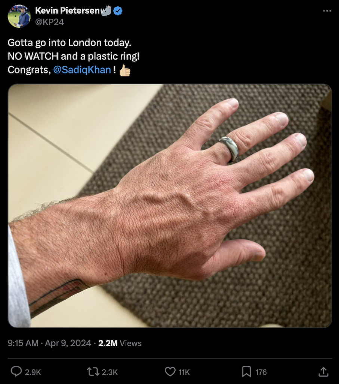Open the three-dot more options menu
339x384 pixels.
click(327, 11)
